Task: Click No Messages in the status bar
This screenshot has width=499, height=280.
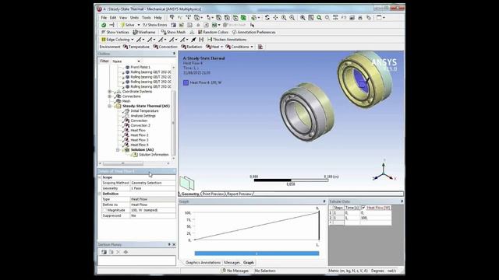Action: [x=235, y=271]
